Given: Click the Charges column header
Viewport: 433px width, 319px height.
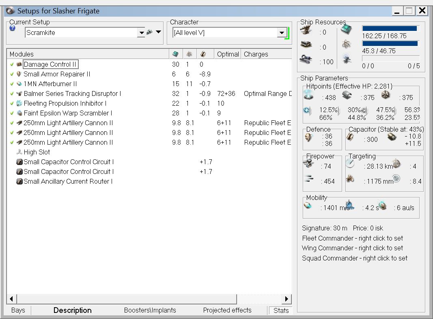Looking at the screenshot, I should 267,54.
